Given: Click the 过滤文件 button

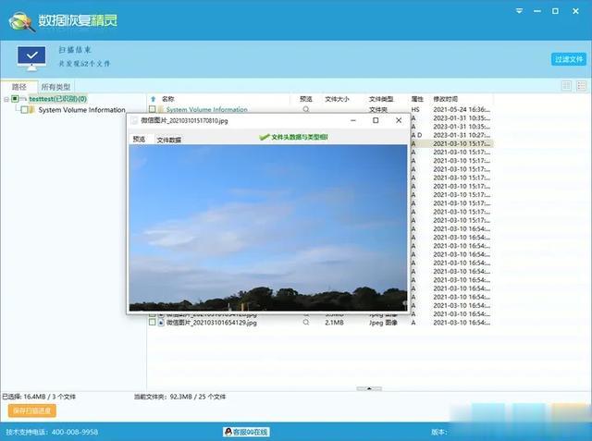Looking at the screenshot, I should 569,59.
